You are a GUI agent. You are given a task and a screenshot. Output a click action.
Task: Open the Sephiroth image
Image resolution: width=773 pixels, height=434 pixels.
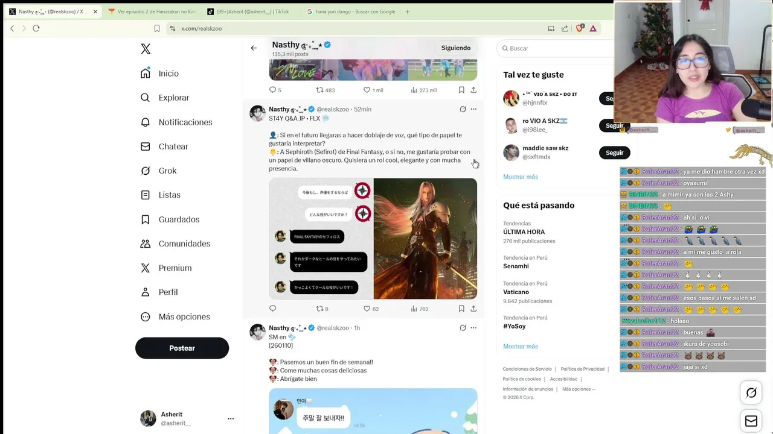[x=425, y=239]
